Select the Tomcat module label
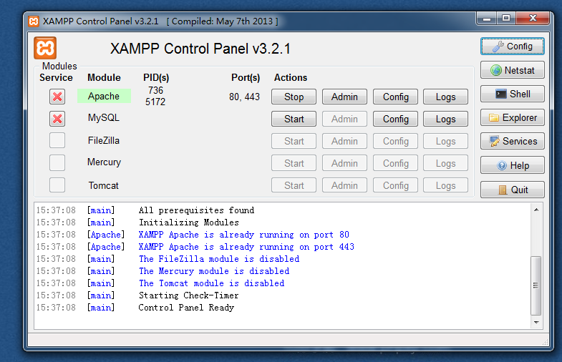Image resolution: width=562 pixels, height=362 pixels. 104,185
